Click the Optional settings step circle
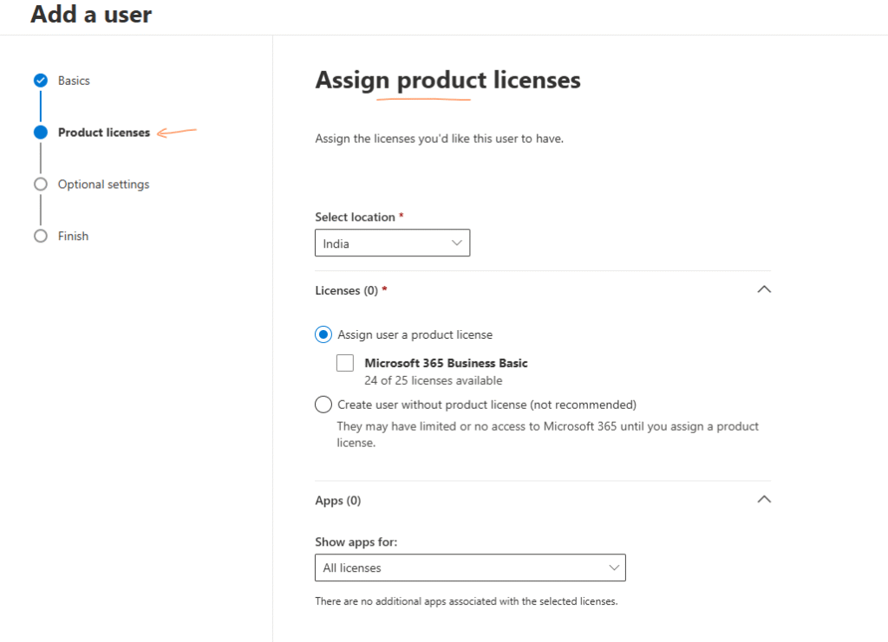Viewport: 888px width, 642px height. [40, 185]
